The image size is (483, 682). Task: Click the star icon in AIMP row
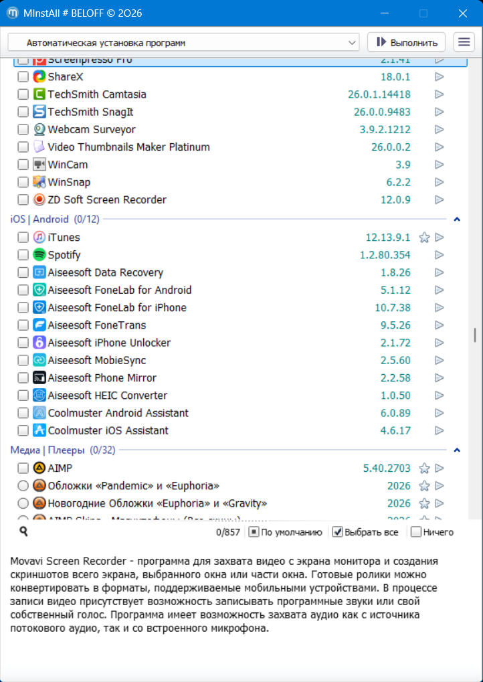424,468
